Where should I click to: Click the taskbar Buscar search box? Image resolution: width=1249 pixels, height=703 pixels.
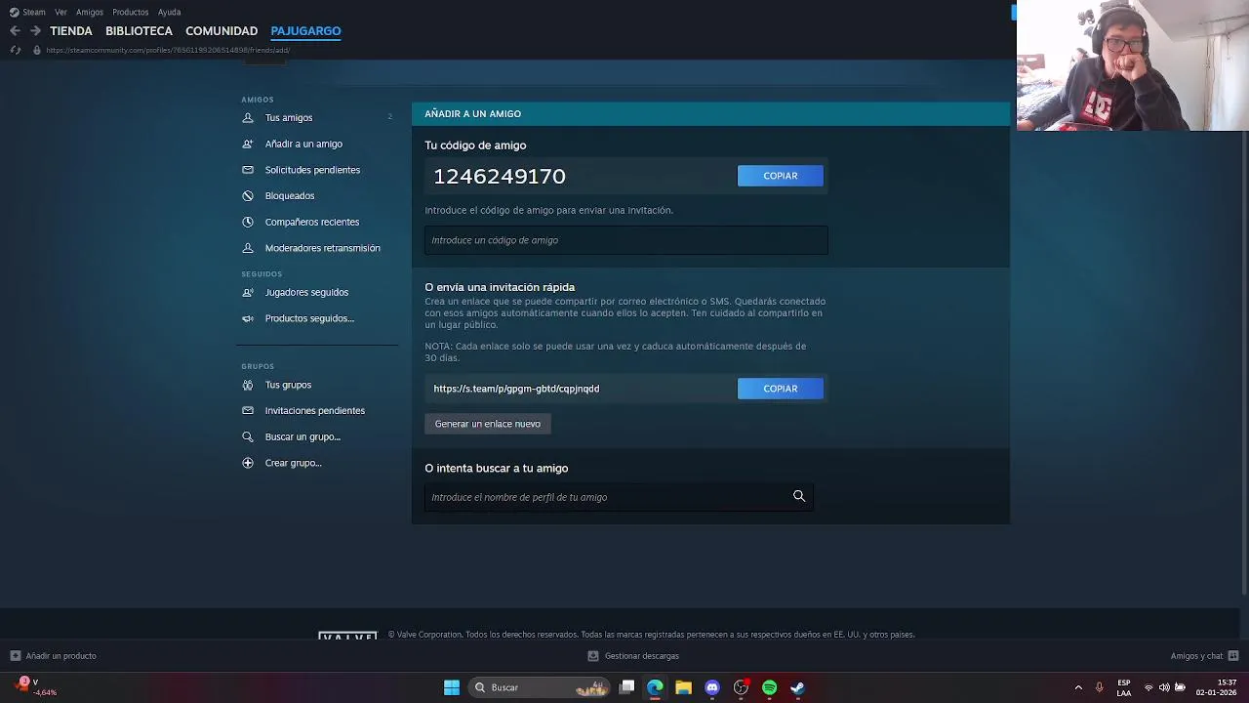coord(541,687)
